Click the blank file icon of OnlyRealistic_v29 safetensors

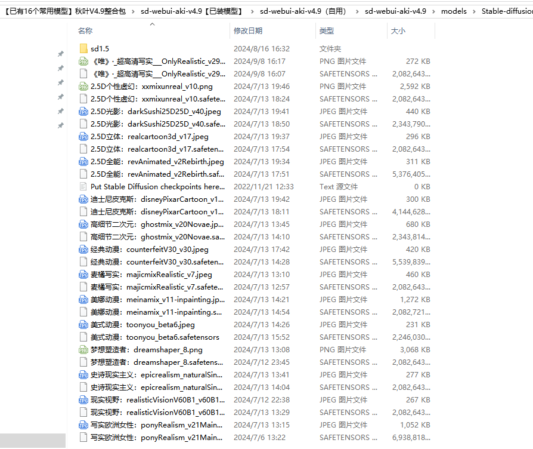(83, 74)
